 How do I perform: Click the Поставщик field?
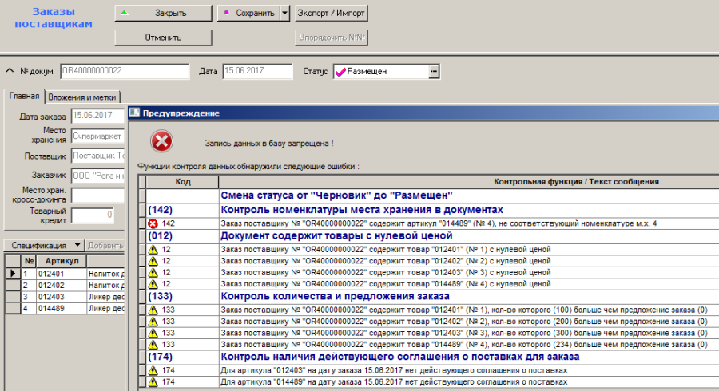coord(97,156)
